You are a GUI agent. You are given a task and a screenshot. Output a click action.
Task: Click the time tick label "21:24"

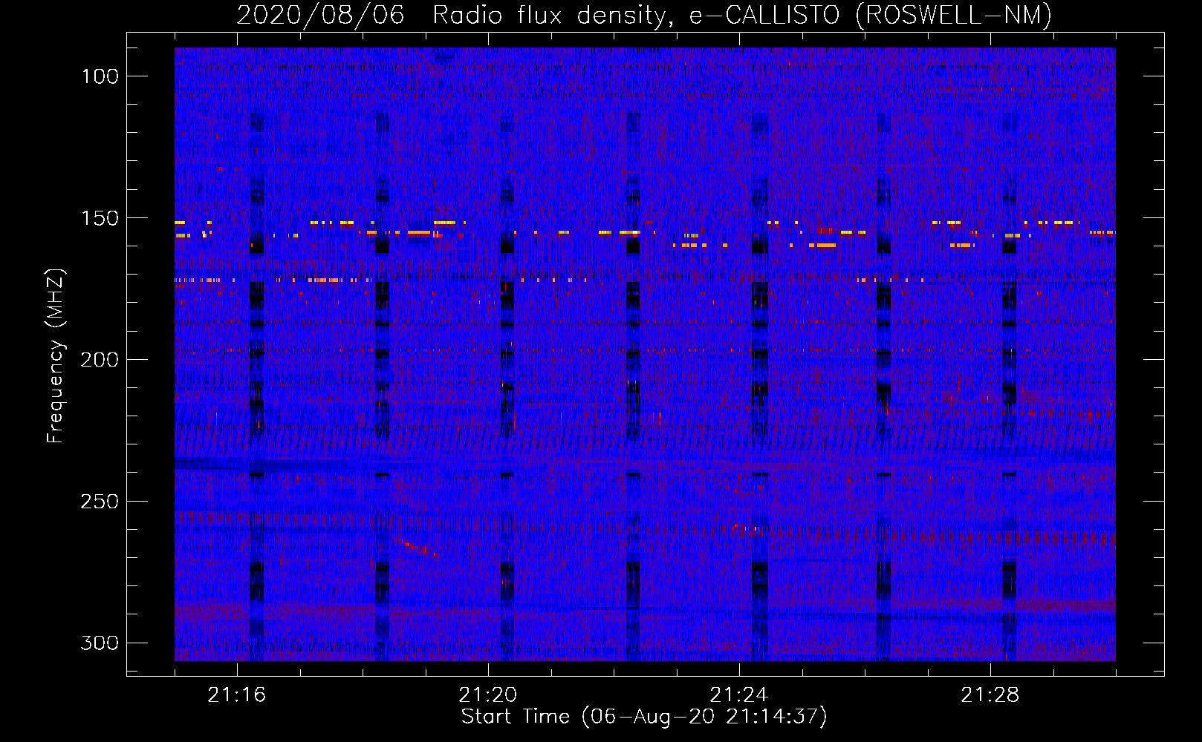tap(739, 695)
